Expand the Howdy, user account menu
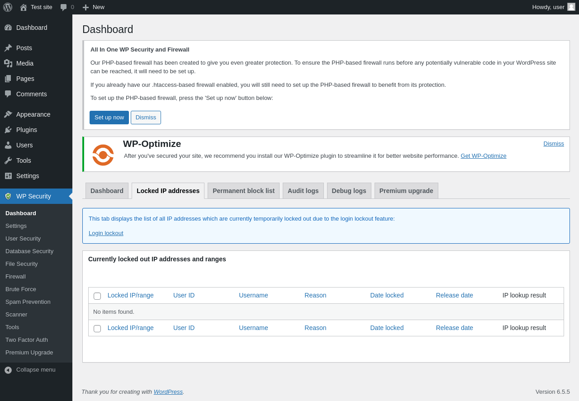 pos(548,7)
